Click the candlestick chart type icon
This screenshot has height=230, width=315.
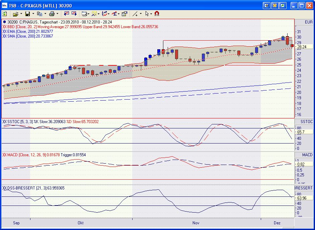(x=104, y=13)
